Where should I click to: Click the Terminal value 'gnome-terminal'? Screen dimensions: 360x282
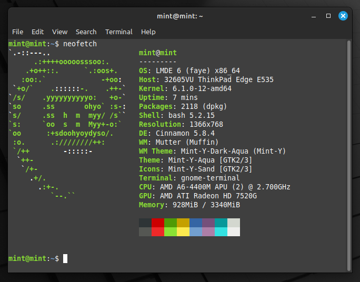[211, 178]
